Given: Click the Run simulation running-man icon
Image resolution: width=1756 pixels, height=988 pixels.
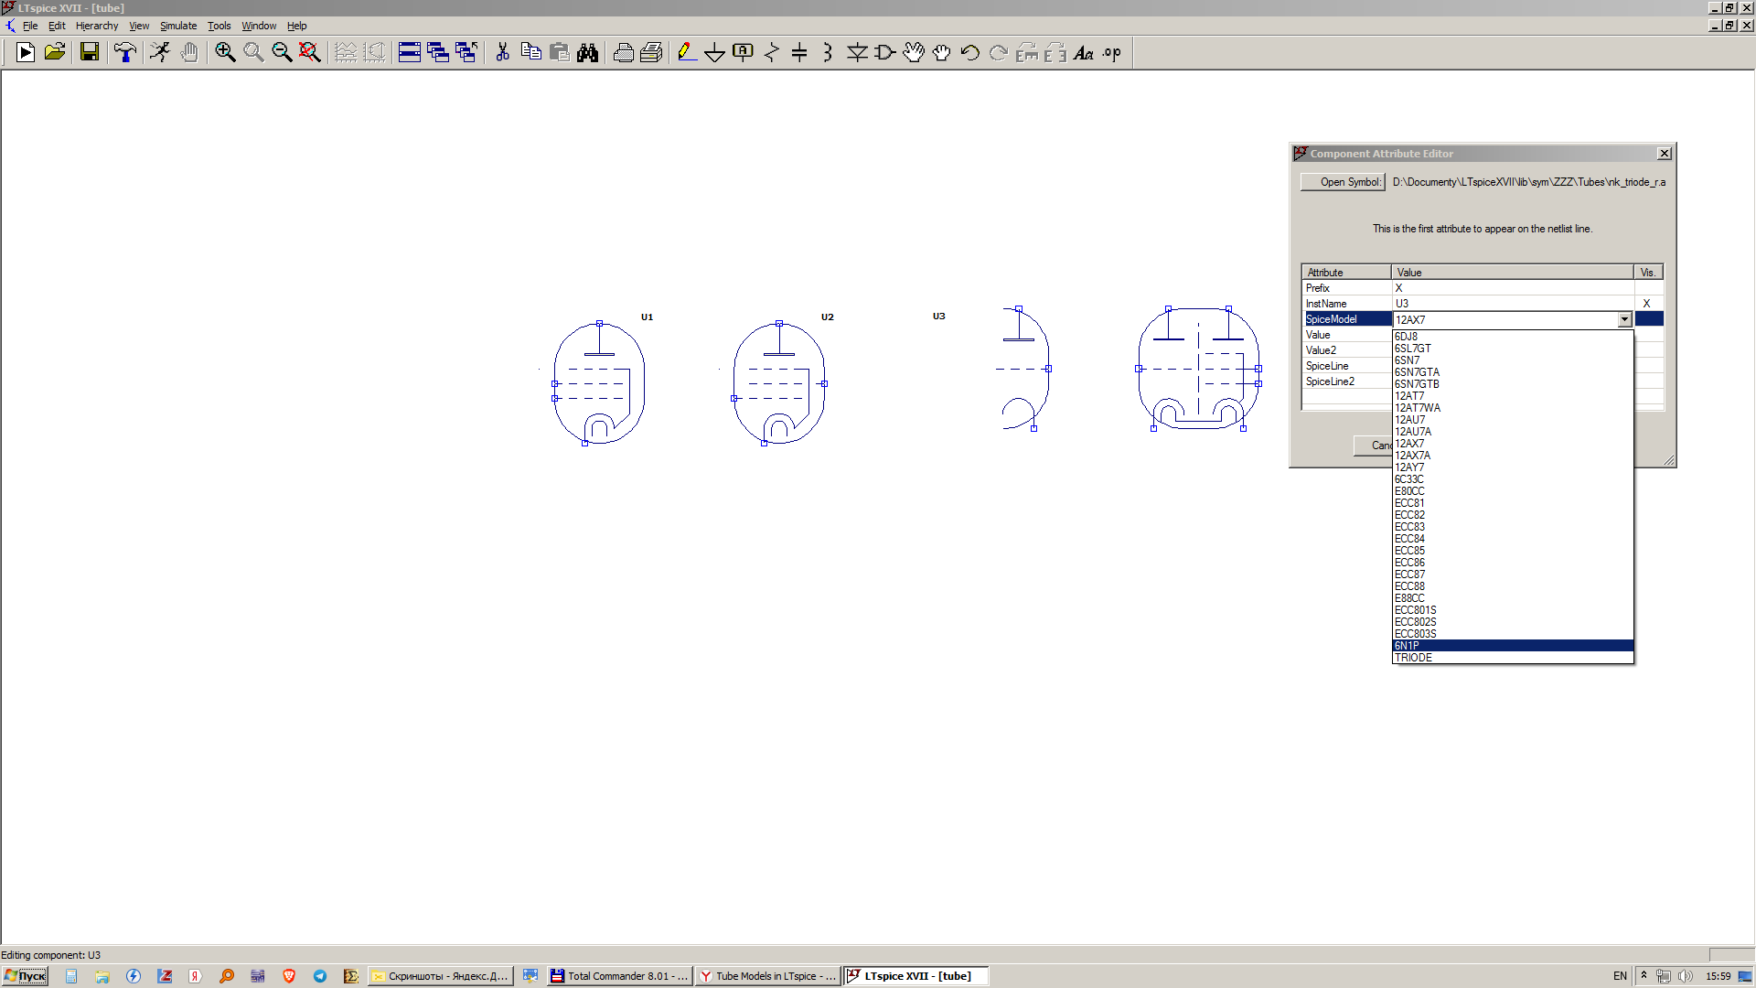Looking at the screenshot, I should pyautogui.click(x=161, y=52).
